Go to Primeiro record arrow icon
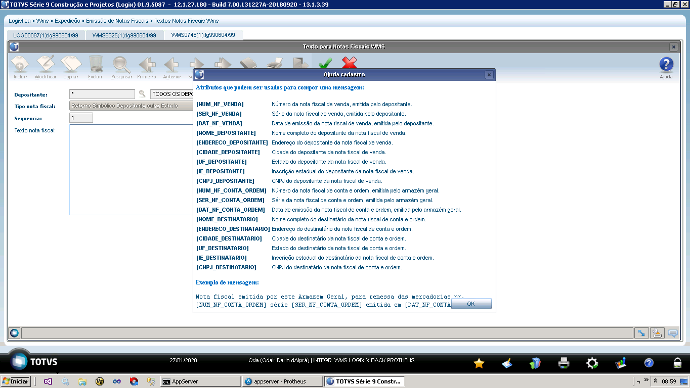The width and height of the screenshot is (690, 388). 147,65
